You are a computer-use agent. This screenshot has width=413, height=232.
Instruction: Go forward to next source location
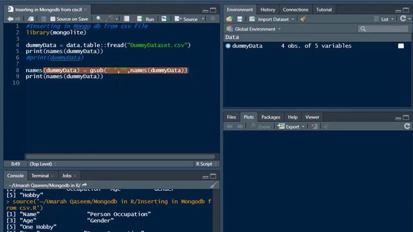(17, 19)
